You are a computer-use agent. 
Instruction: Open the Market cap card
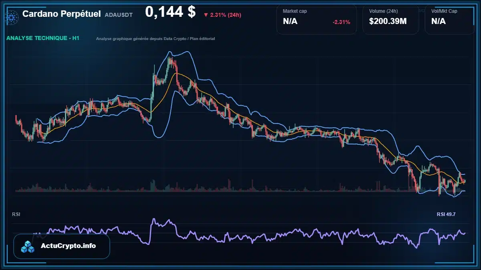tap(317, 20)
